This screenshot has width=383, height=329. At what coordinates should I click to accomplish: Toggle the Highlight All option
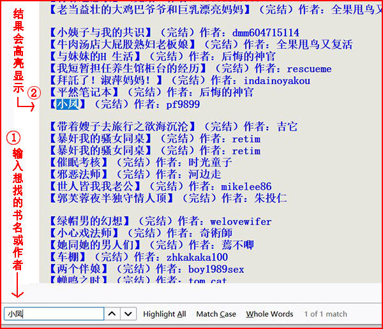[x=164, y=314]
